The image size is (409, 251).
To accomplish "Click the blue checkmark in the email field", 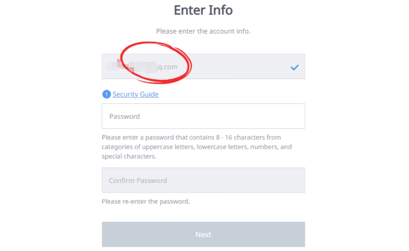I will tap(294, 67).
